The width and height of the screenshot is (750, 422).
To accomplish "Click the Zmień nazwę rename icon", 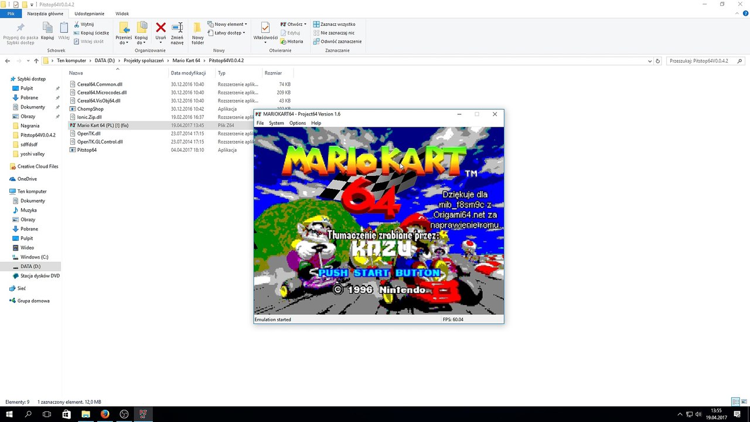I will [177, 28].
